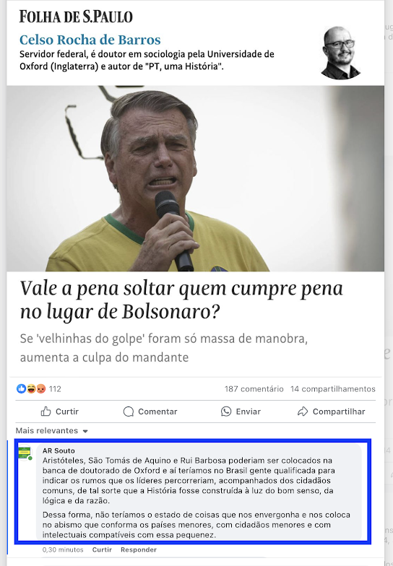393x566 pixels.
Task: Click Responder under AR Souto's comment
Action: [139, 549]
